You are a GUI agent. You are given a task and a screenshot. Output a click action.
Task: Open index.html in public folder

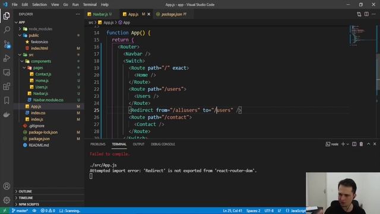[39, 48]
